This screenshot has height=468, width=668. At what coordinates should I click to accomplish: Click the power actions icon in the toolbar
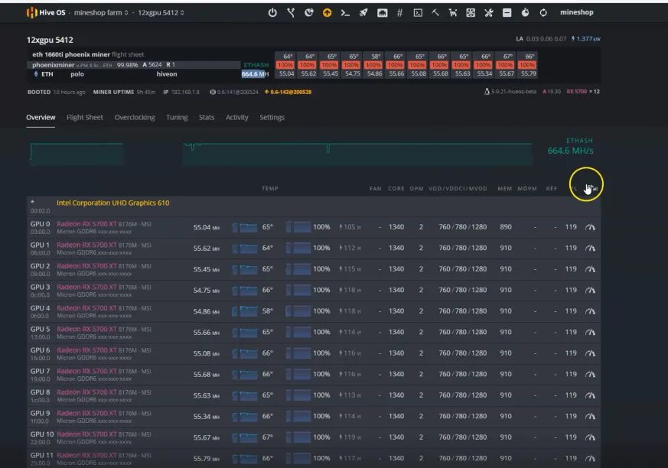(272, 13)
